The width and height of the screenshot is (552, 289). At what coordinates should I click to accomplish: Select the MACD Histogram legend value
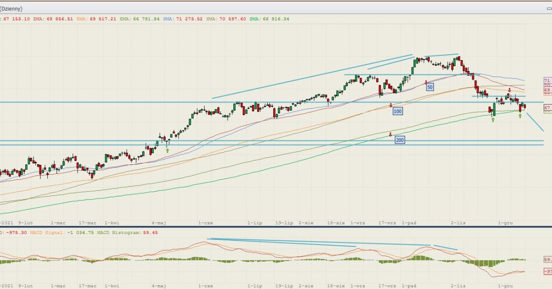(x=149, y=233)
